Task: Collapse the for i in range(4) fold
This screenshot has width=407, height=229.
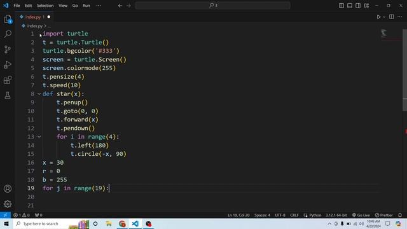Action: click(39, 137)
